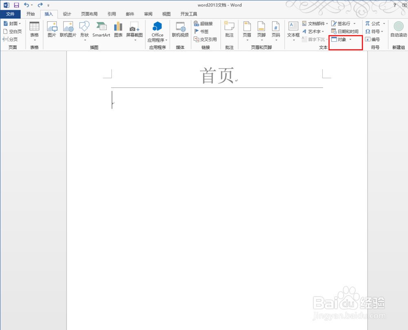This screenshot has height=330, width=408.
Task: Open the Shapes (形状) gallery
Action: pyautogui.click(x=84, y=31)
